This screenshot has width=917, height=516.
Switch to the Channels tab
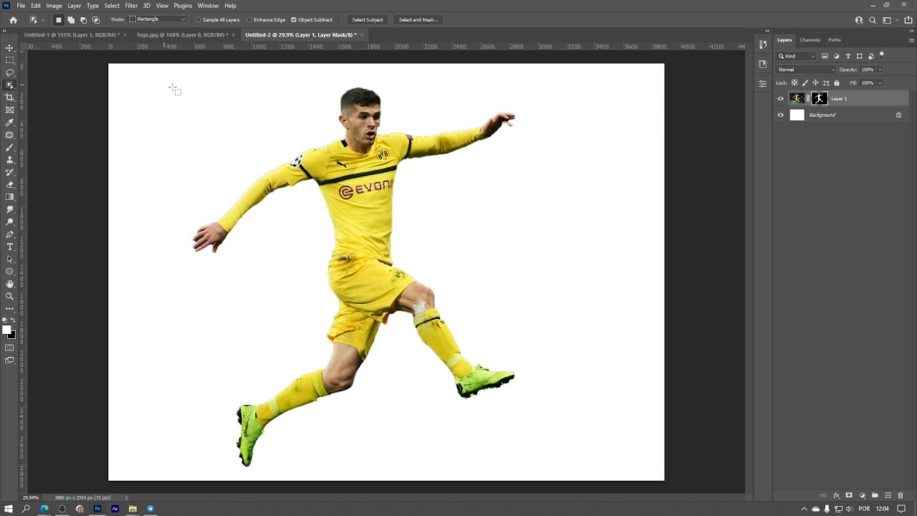pyautogui.click(x=810, y=40)
